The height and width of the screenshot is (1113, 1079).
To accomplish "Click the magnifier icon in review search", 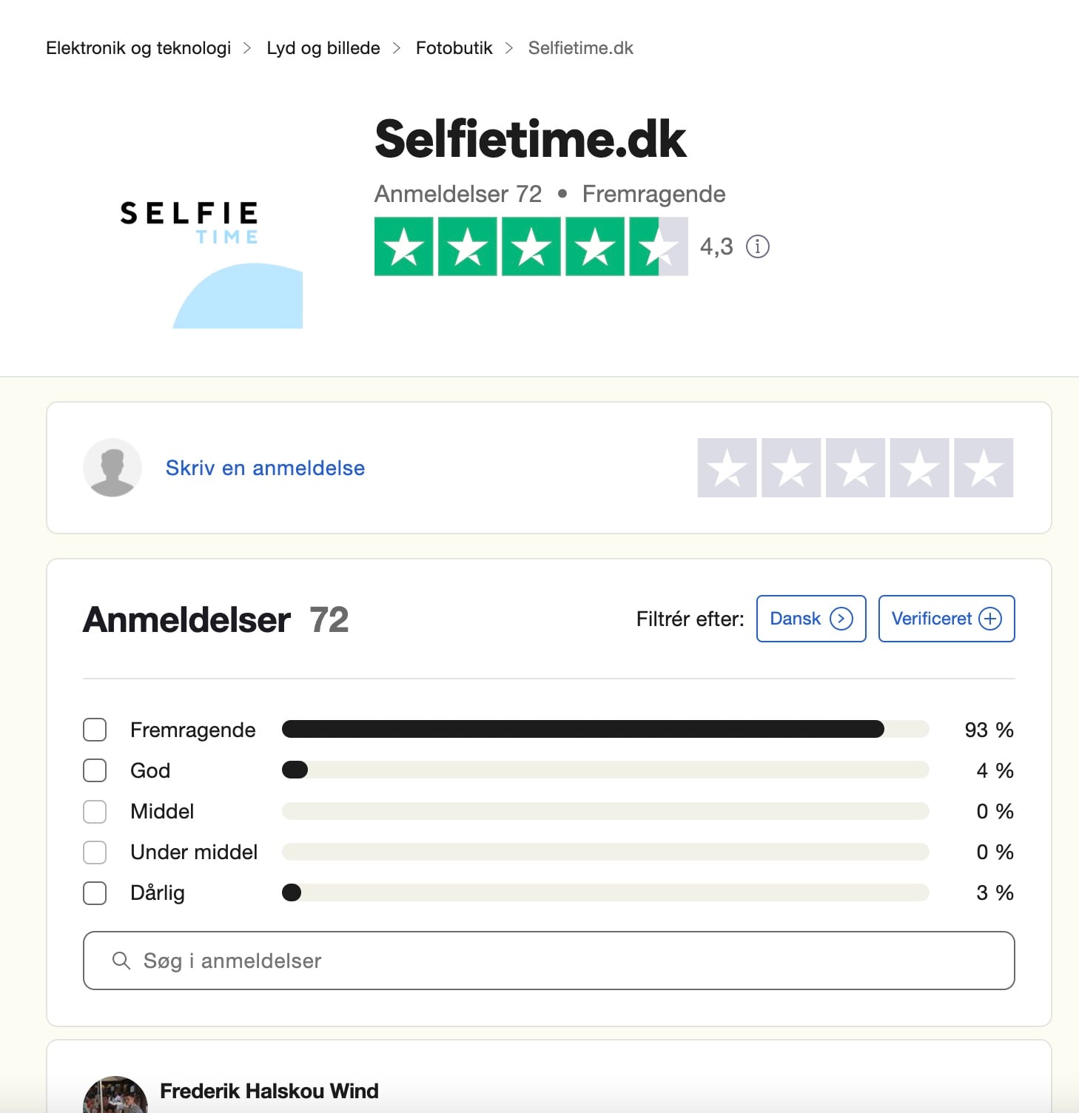I will (x=121, y=961).
